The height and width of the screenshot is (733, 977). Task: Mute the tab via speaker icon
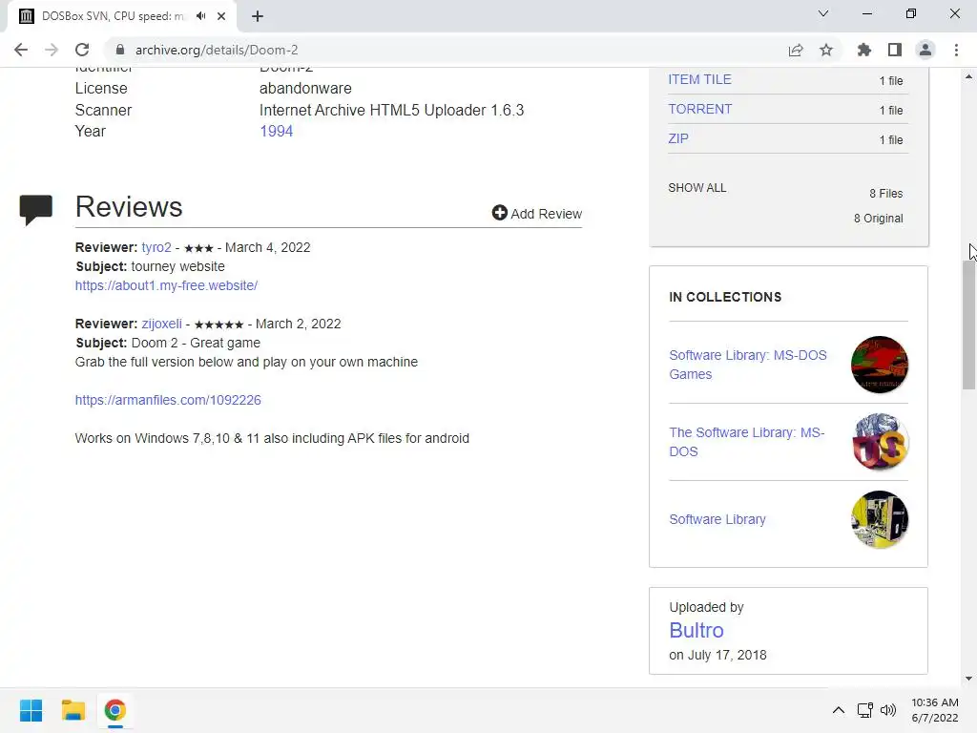point(201,16)
